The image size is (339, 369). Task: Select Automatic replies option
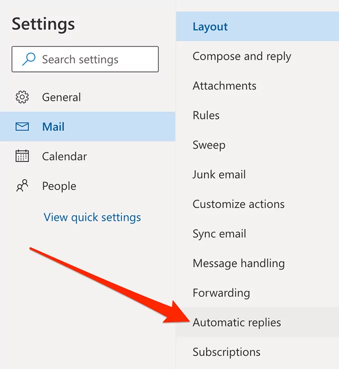coord(257,322)
